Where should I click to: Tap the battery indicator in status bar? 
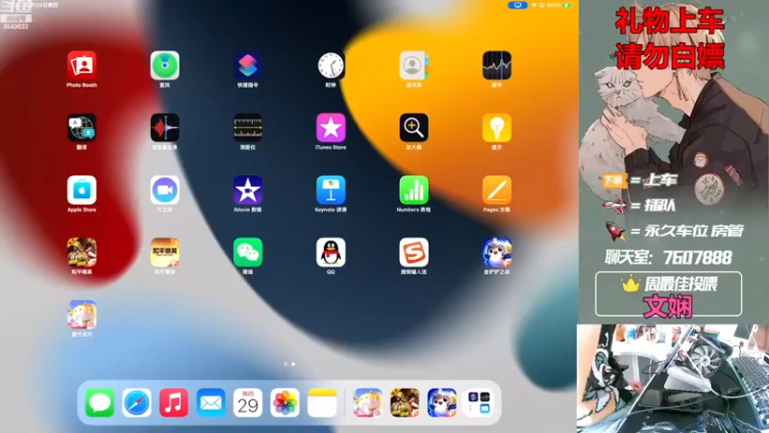566,5
